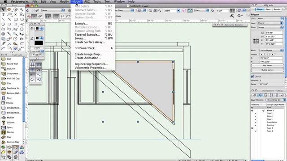Edit the zoom percentage field
This screenshot has width=287, height=161.
click(170, 11)
